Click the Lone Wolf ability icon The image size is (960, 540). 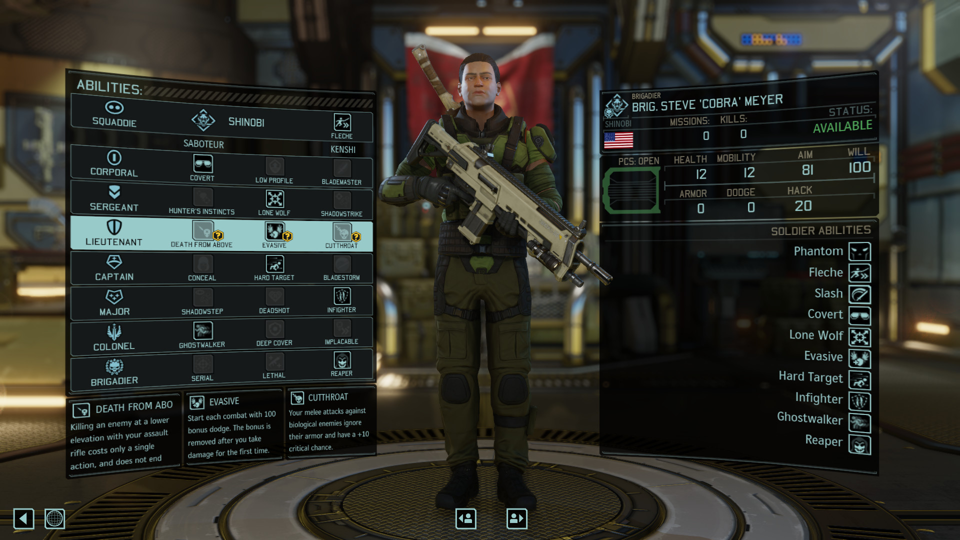coord(274,199)
